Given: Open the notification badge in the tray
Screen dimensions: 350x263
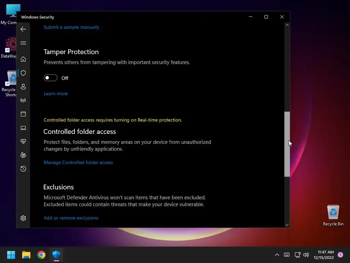Looking at the screenshot, I should click(x=340, y=255).
